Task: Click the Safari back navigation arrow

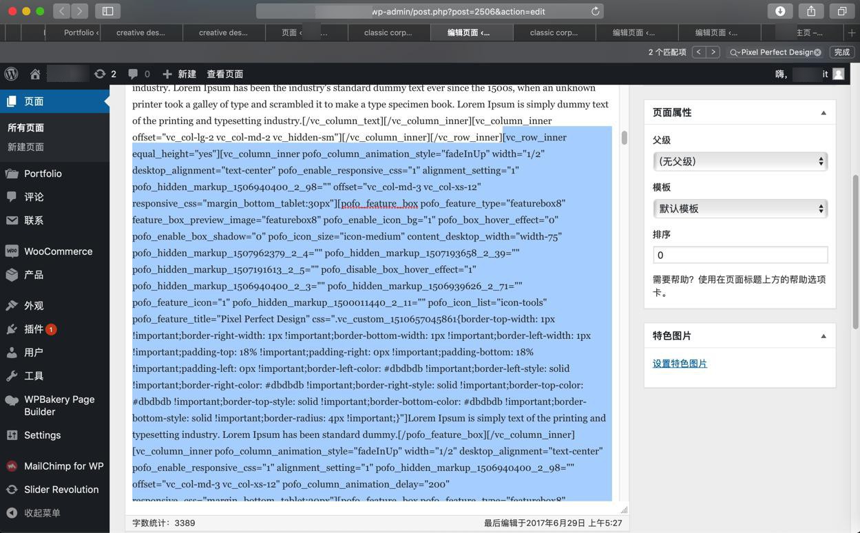Action: click(62, 11)
